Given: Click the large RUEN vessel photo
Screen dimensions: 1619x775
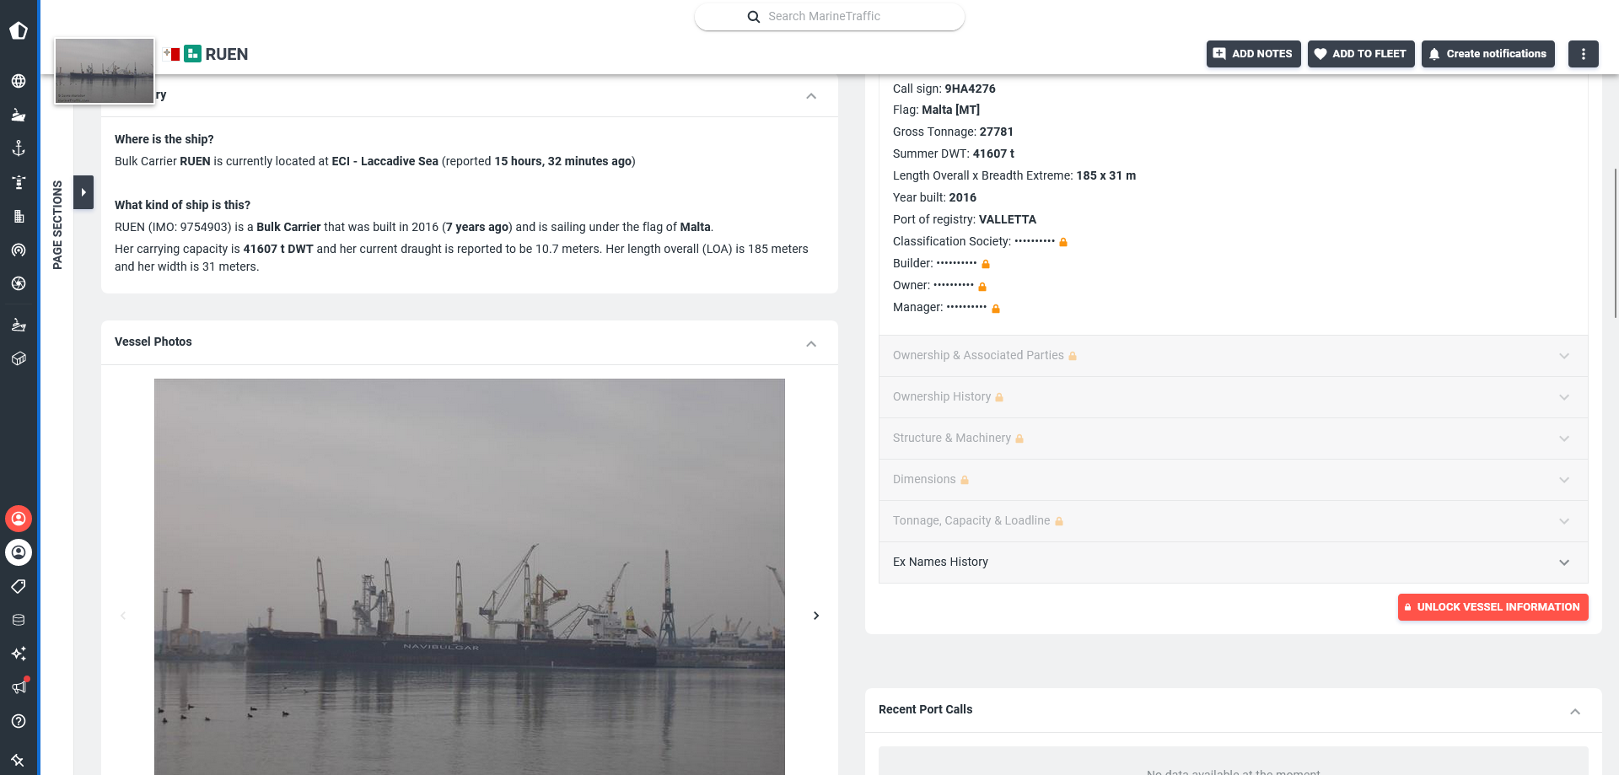Looking at the screenshot, I should pos(470,577).
